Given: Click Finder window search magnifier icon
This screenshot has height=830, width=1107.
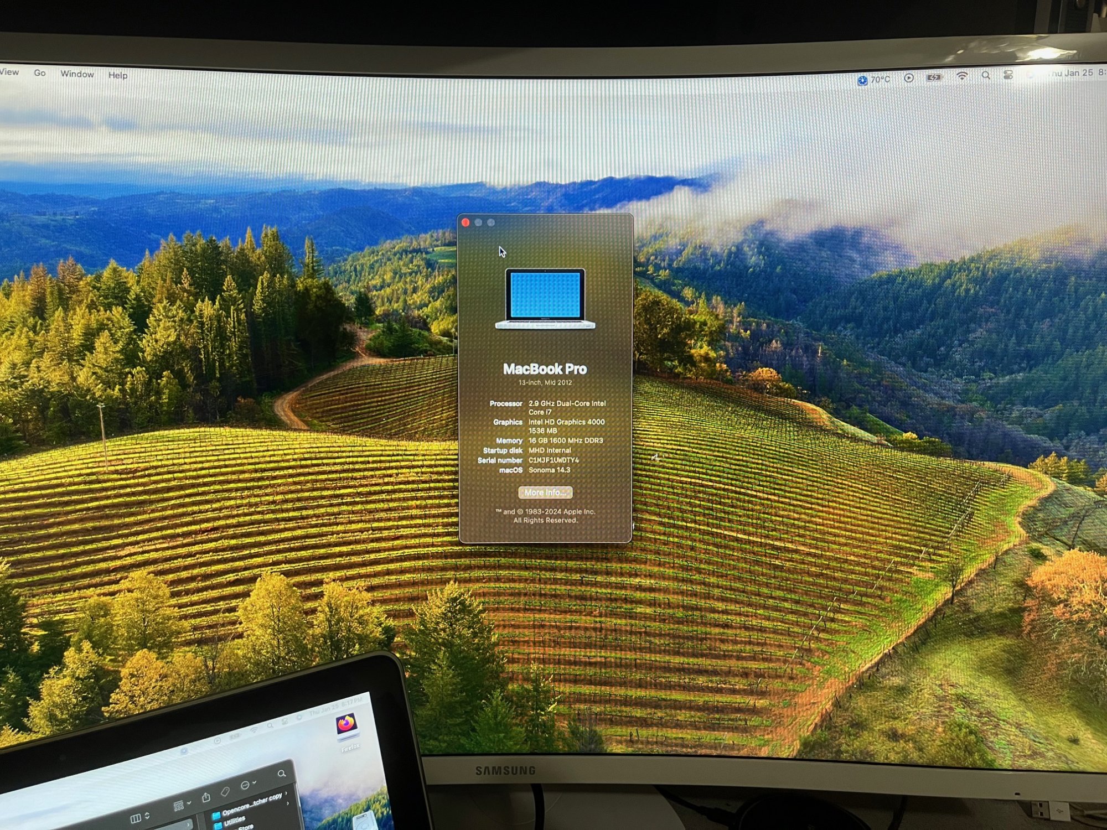Looking at the screenshot, I should click(282, 774).
